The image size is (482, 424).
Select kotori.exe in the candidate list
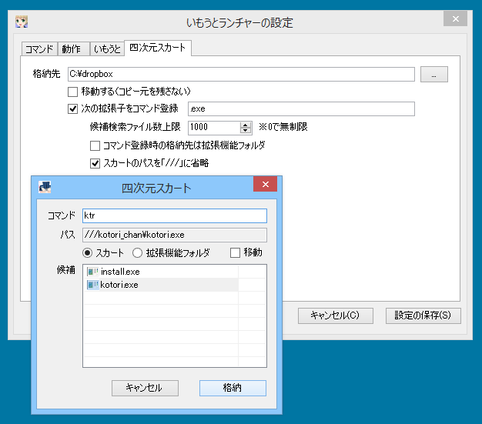(161, 285)
